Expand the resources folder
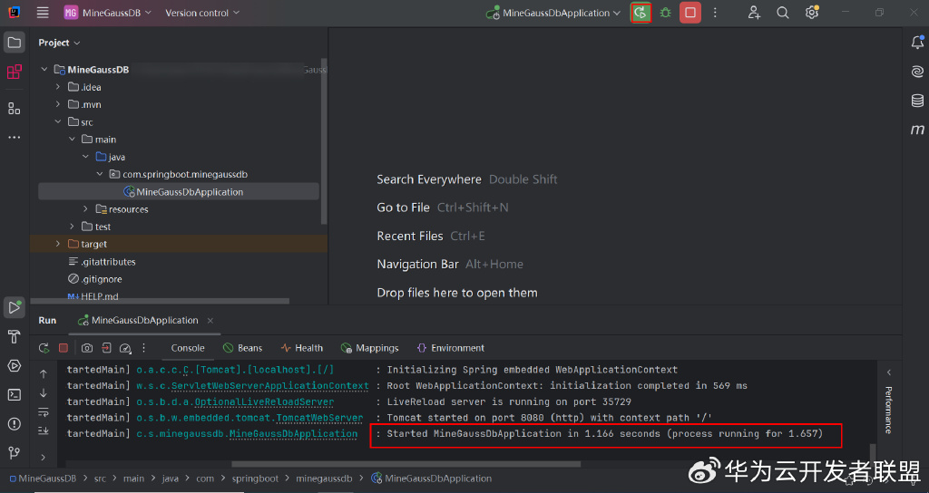Screen dimensions: 929x493 (85, 209)
